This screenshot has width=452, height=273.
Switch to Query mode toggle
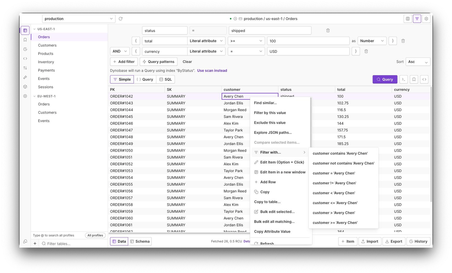pos(145,79)
